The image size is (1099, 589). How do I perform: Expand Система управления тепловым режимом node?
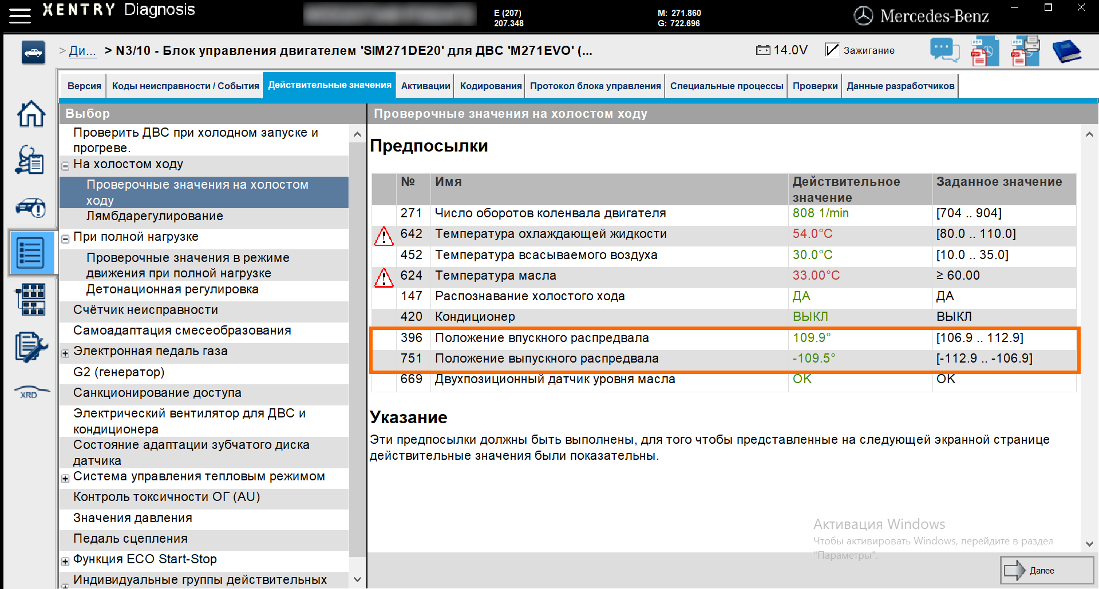65,479
